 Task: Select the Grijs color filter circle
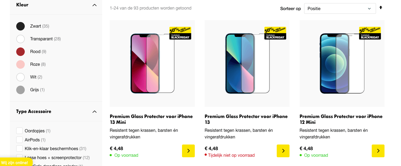(x=20, y=90)
